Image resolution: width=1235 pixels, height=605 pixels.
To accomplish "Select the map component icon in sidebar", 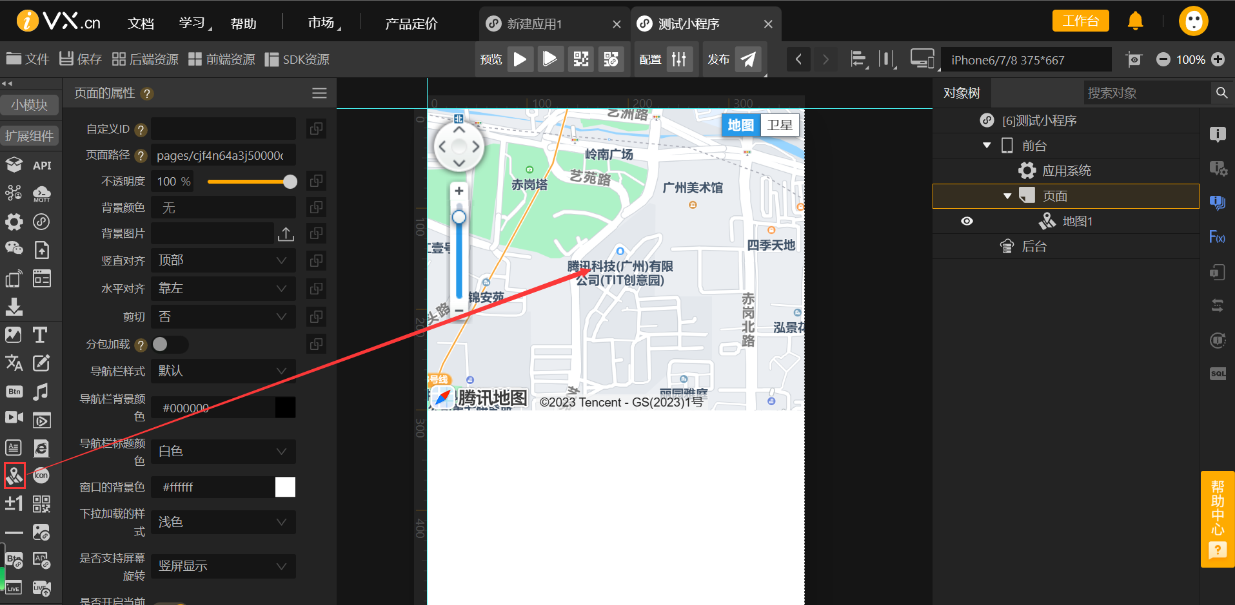I will [14, 475].
